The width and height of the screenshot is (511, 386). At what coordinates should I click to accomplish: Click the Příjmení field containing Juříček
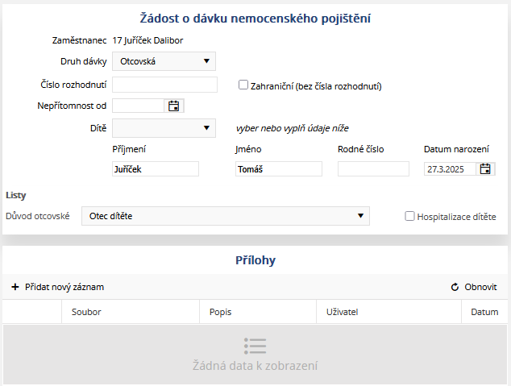point(156,169)
